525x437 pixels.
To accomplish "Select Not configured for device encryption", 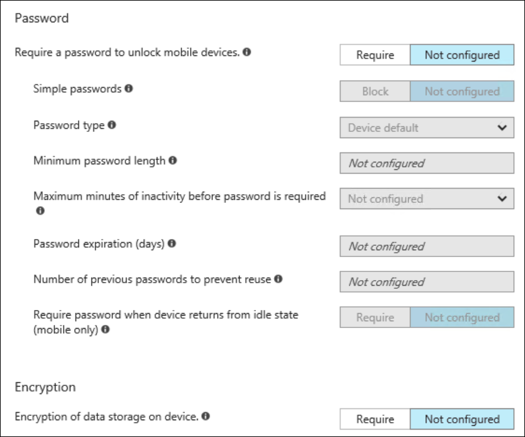I will 462,419.
